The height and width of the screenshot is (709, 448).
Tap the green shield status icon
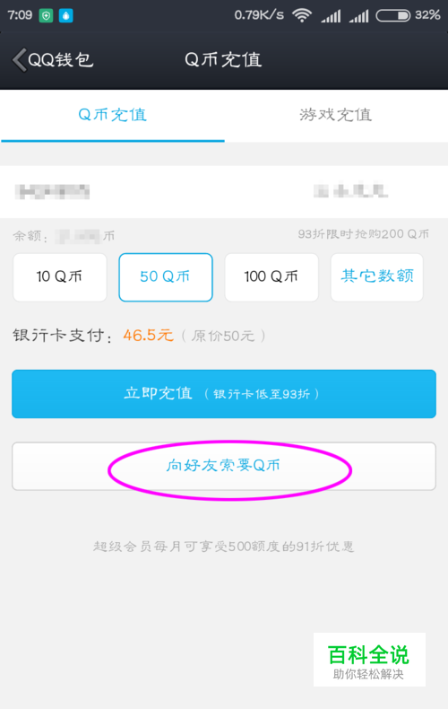click(46, 16)
